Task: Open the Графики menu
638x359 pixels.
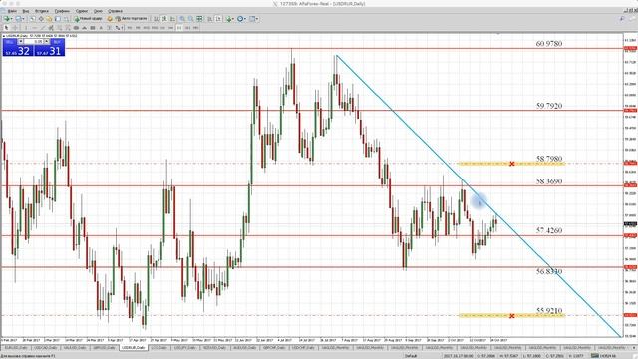Action: pyautogui.click(x=62, y=11)
